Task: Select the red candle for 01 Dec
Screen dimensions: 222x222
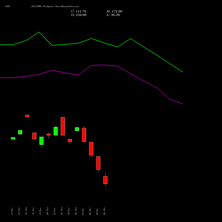Action: tap(84, 135)
